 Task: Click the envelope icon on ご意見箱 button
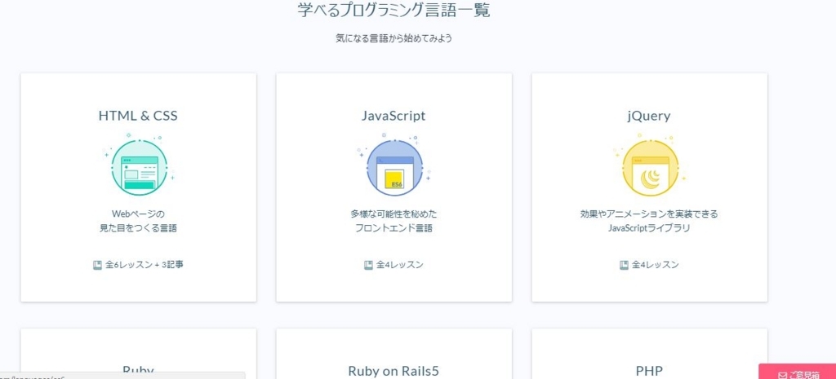point(783,375)
